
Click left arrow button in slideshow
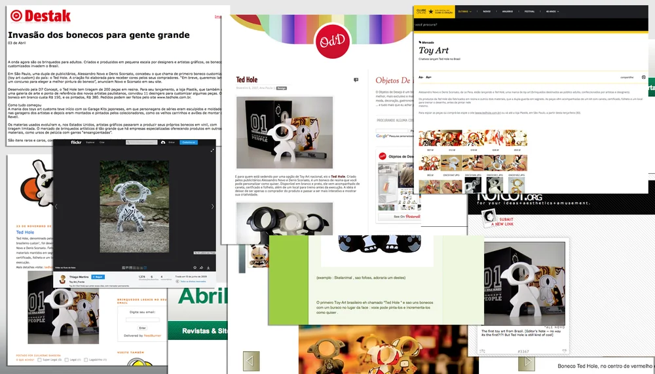251,361
